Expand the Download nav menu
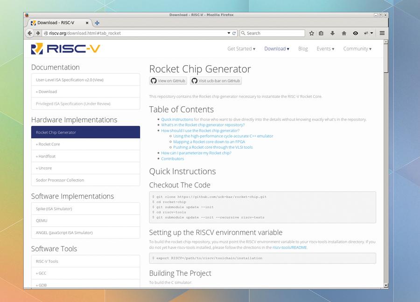 (277, 48)
